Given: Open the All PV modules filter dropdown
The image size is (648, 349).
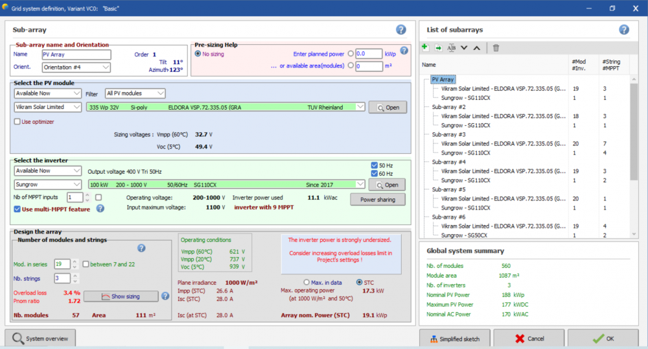Looking at the screenshot, I should click(135, 93).
